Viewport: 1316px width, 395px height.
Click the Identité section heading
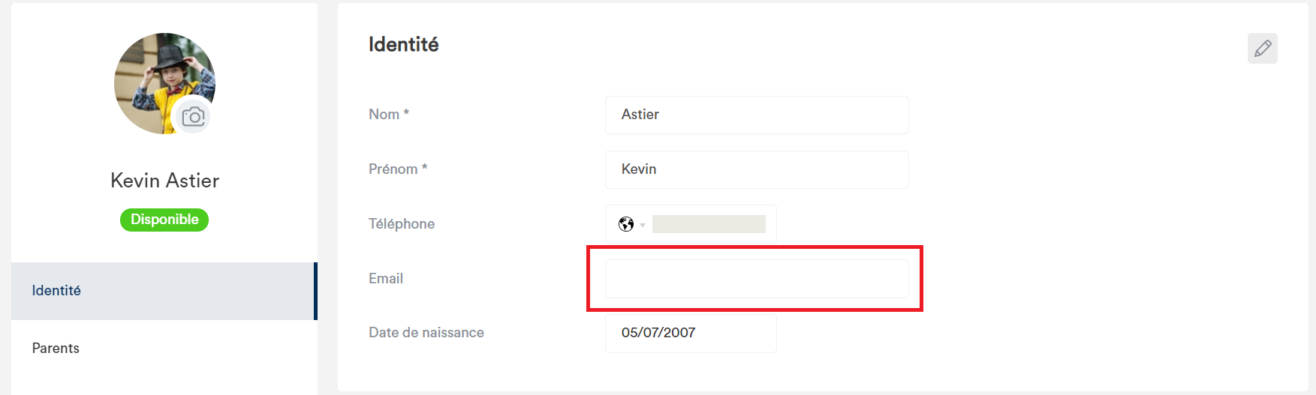point(404,44)
